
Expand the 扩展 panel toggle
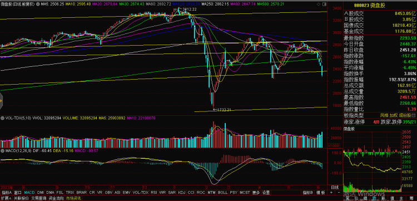[6, 198]
